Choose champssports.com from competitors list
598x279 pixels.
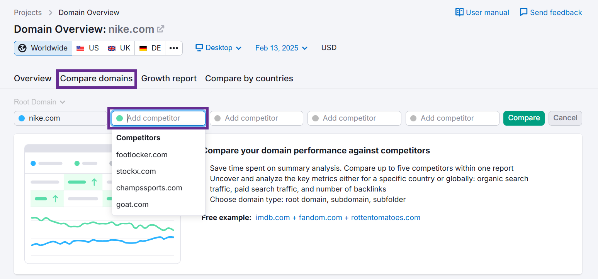click(x=158, y=188)
